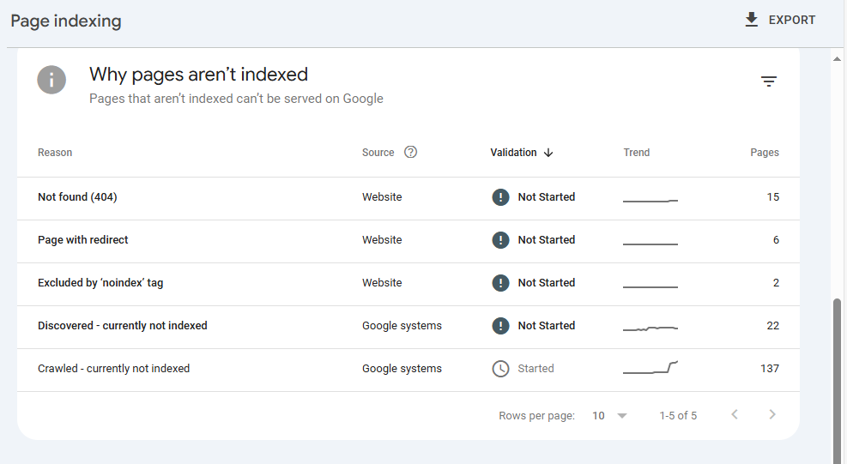
Task: Click the Validation sort arrow
Action: tap(548, 153)
